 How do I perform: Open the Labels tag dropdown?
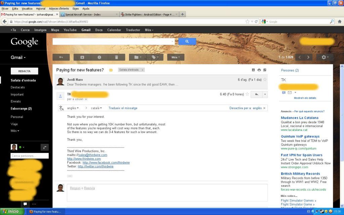[155, 57]
